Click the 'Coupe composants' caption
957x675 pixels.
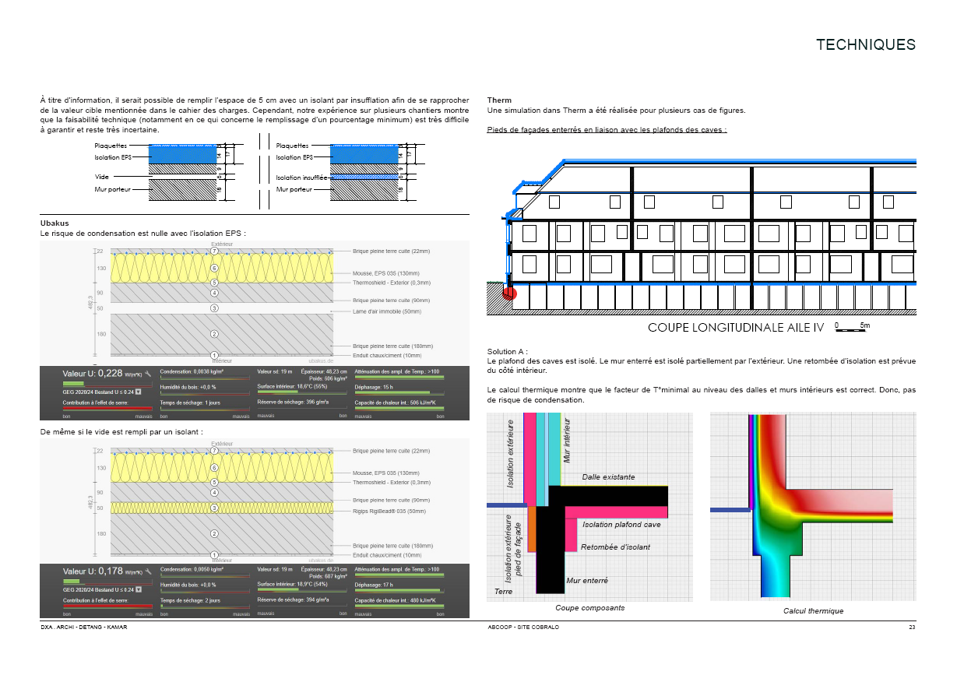click(x=589, y=608)
